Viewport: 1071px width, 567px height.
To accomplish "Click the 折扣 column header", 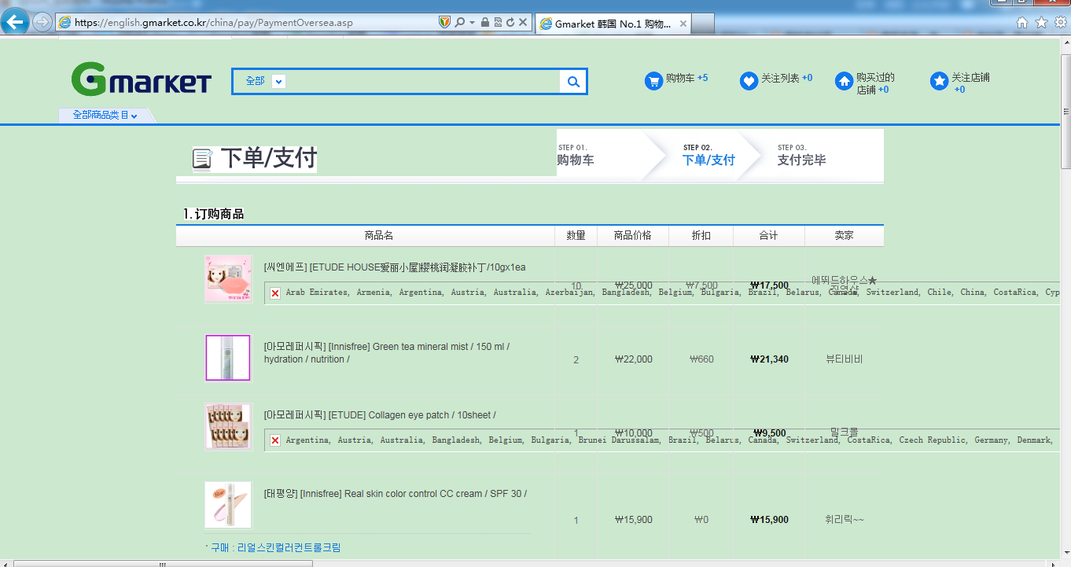I will point(701,236).
